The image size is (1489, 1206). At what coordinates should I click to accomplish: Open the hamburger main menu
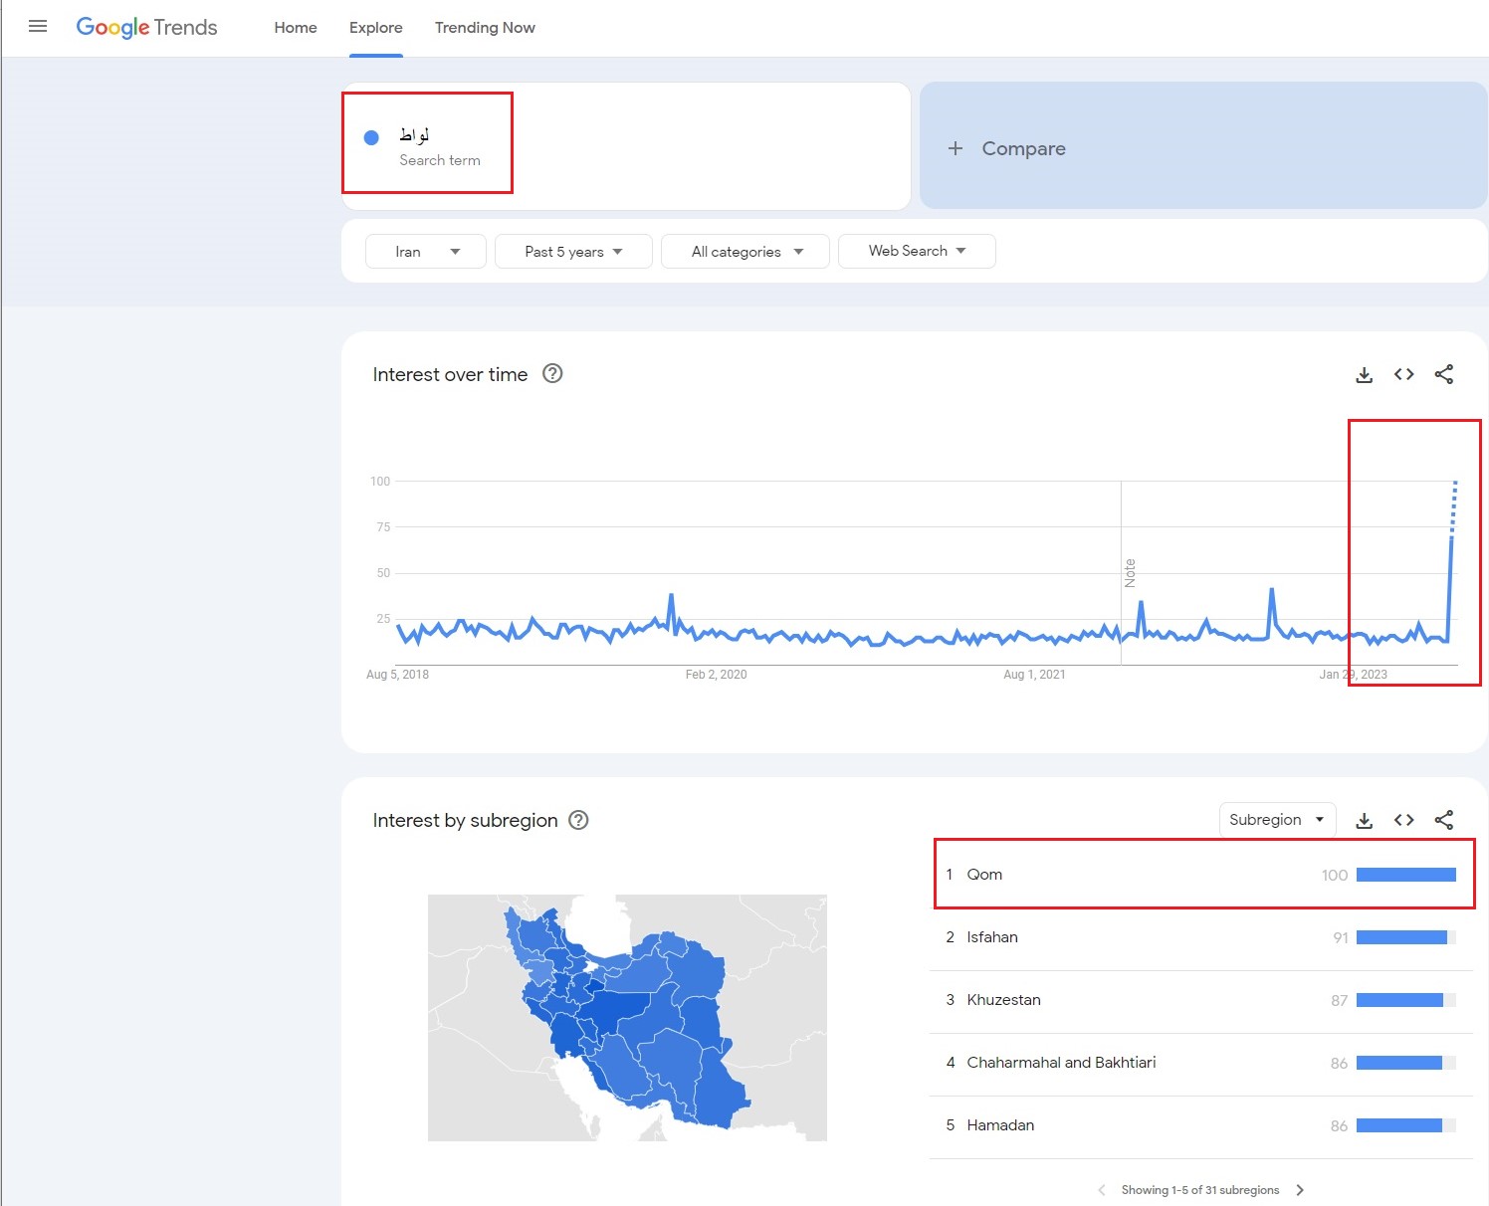38,27
